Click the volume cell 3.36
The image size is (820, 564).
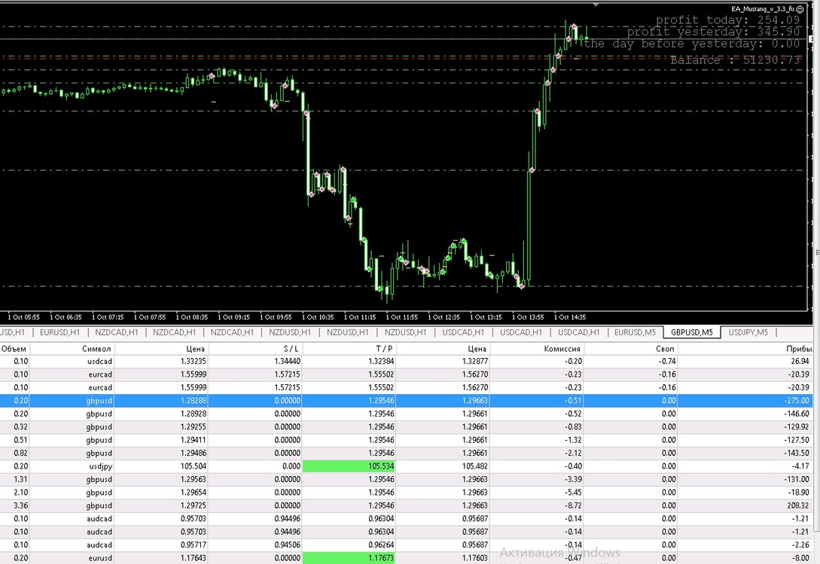[21, 505]
